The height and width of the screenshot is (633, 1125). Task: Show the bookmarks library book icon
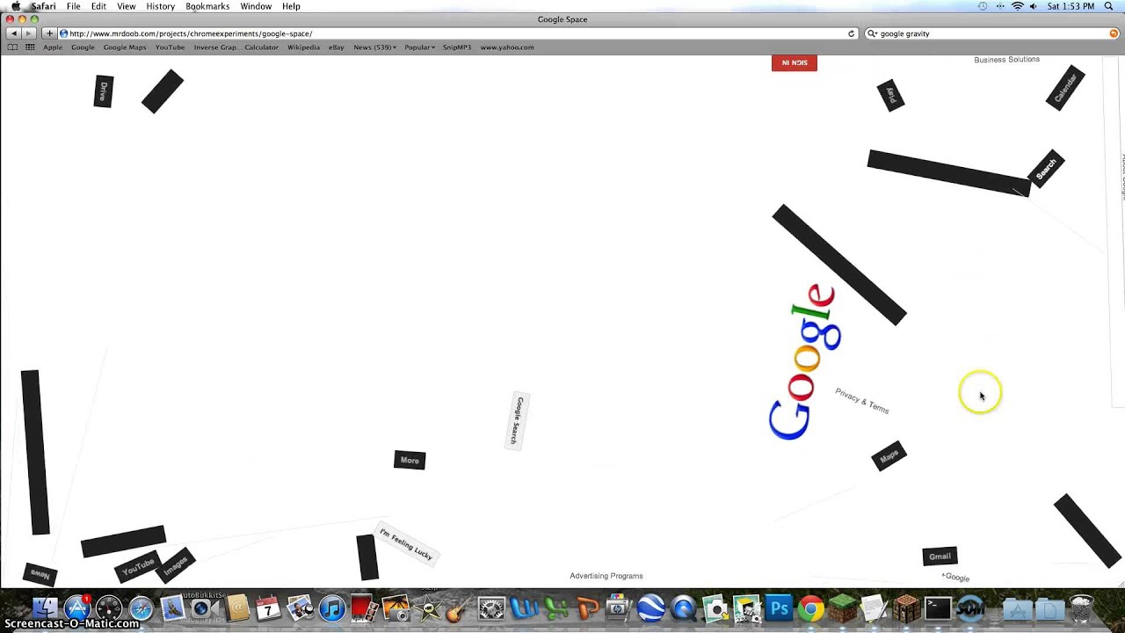click(x=12, y=47)
